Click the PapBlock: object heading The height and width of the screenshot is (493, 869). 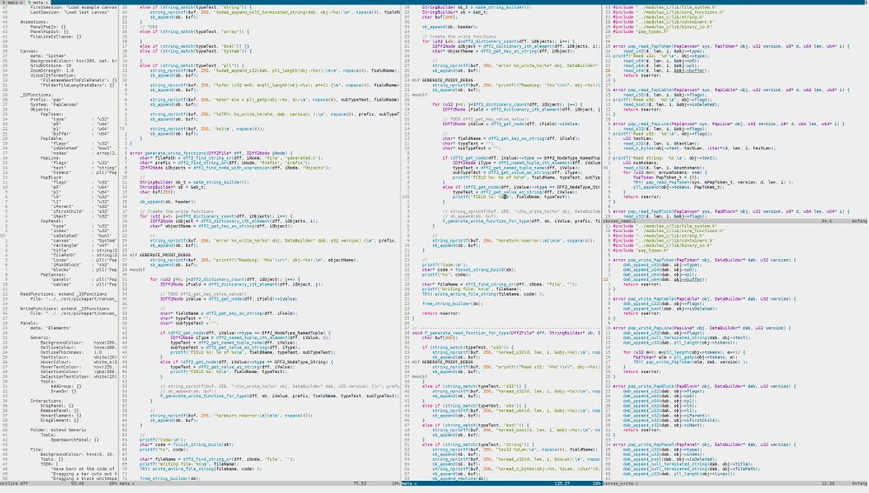[x=51, y=177]
